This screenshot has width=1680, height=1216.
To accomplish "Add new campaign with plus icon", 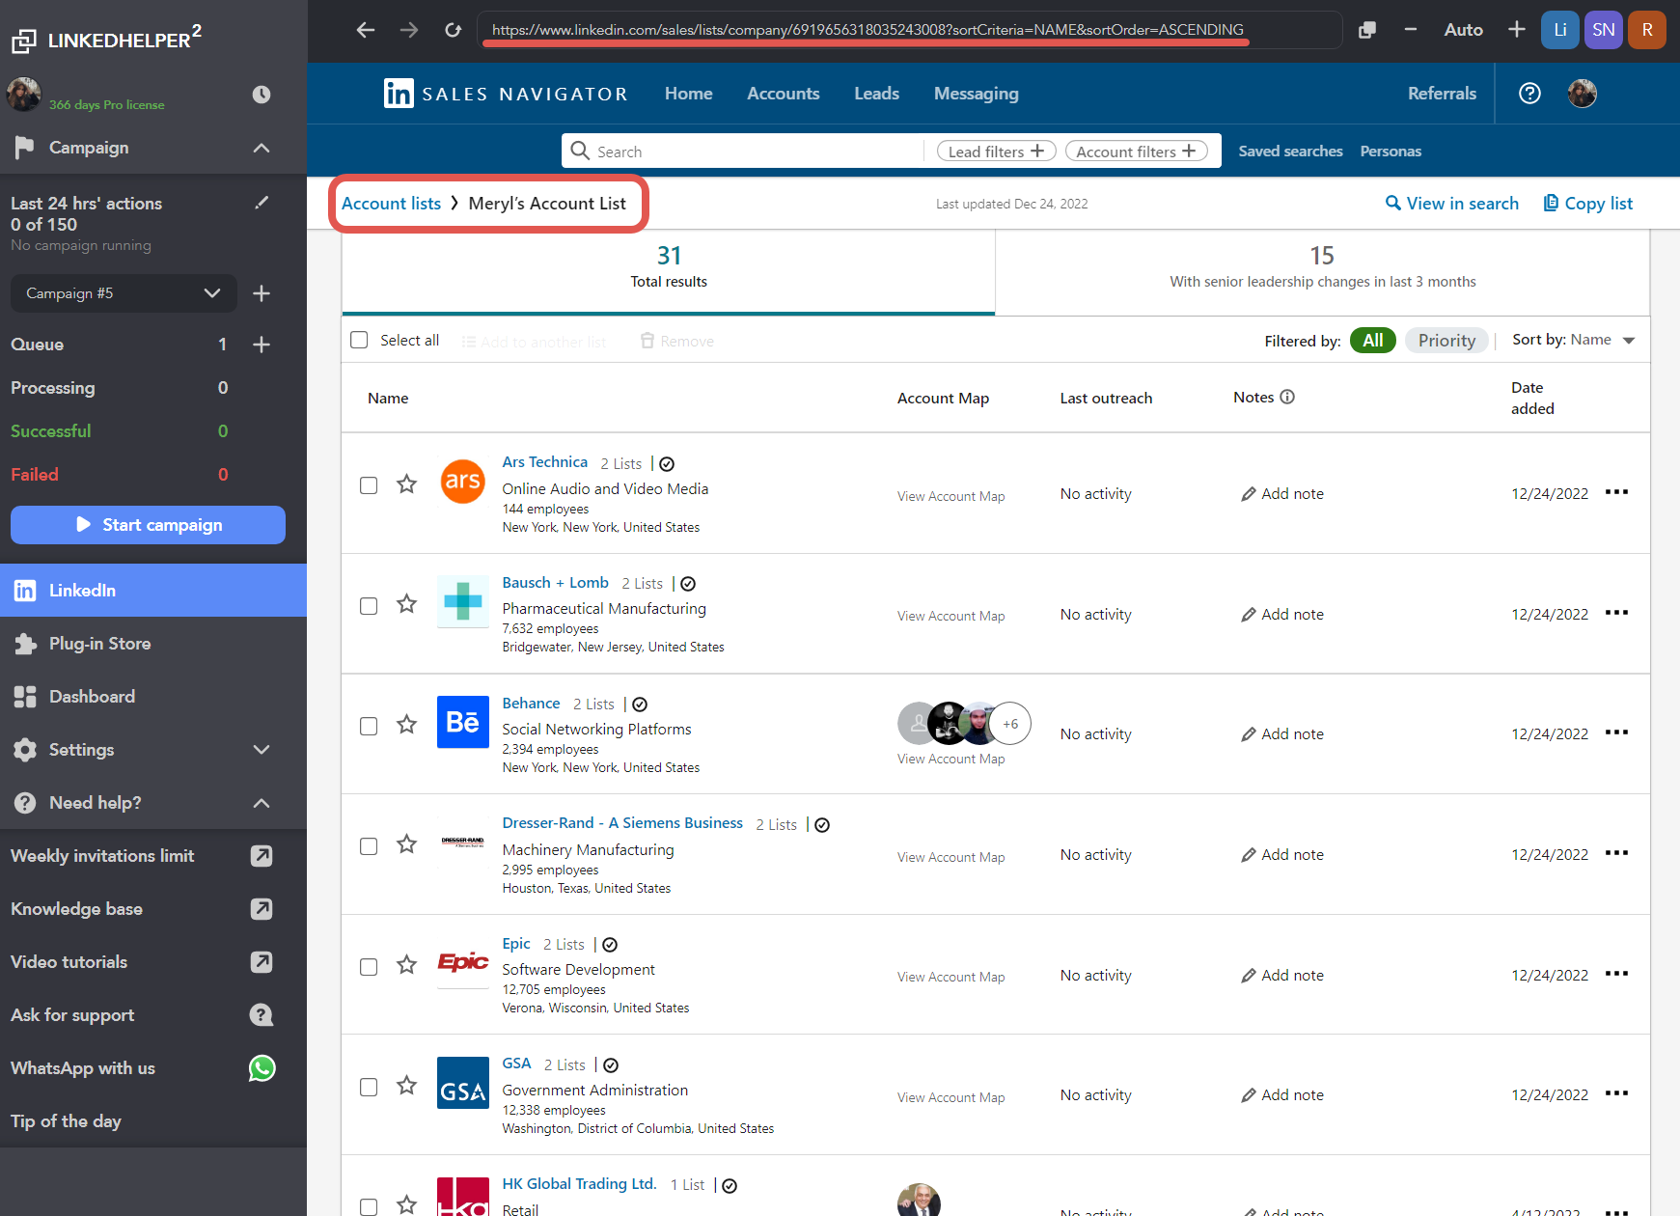I will (x=262, y=293).
